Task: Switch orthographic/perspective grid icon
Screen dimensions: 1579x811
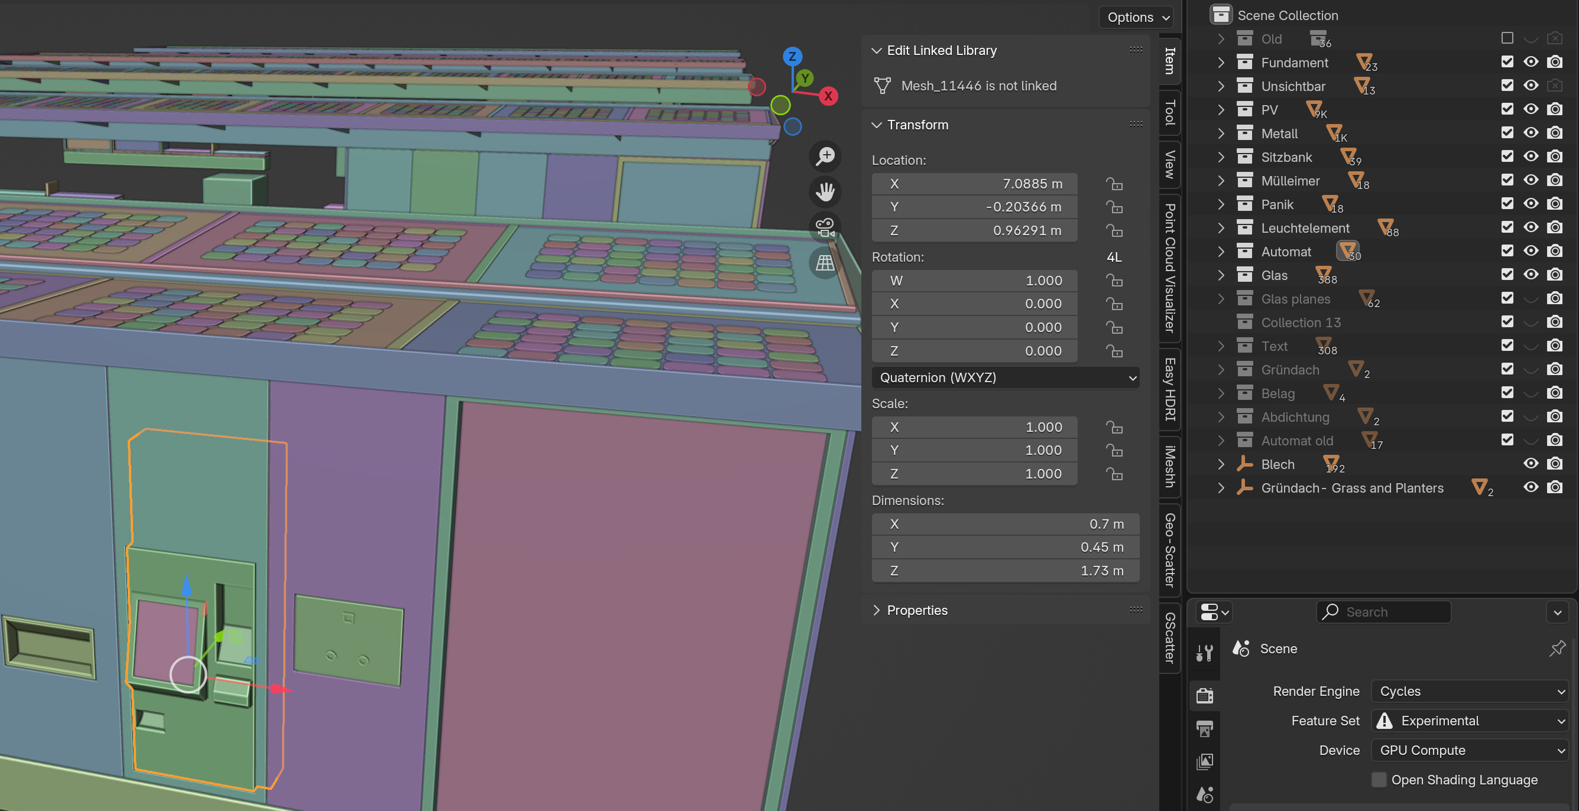Action: point(825,263)
